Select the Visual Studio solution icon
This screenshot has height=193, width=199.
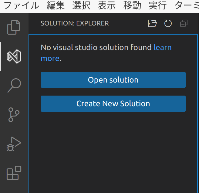[x=14, y=56]
